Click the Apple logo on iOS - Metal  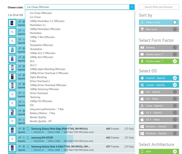tap(142, 99)
